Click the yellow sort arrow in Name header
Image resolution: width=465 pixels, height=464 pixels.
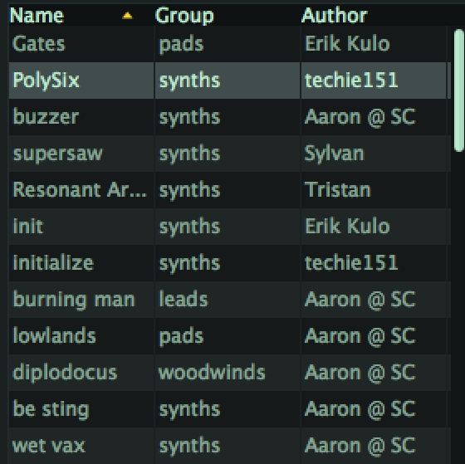click(127, 16)
